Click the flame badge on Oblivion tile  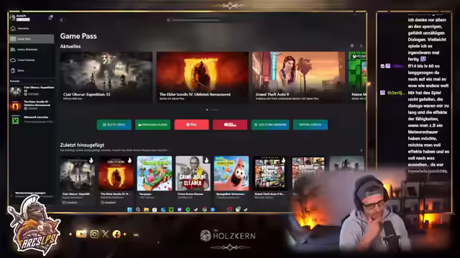(129, 161)
